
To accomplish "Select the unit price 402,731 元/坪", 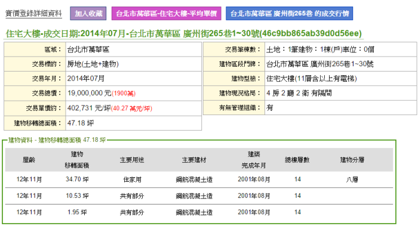I will [x=89, y=108].
